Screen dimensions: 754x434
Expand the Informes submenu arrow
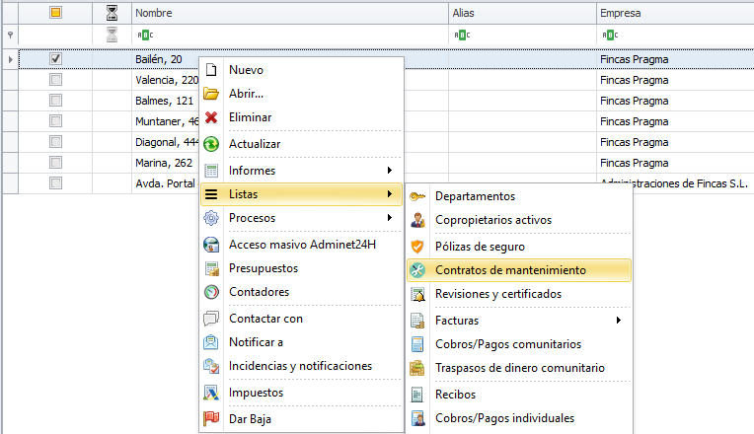coord(390,171)
